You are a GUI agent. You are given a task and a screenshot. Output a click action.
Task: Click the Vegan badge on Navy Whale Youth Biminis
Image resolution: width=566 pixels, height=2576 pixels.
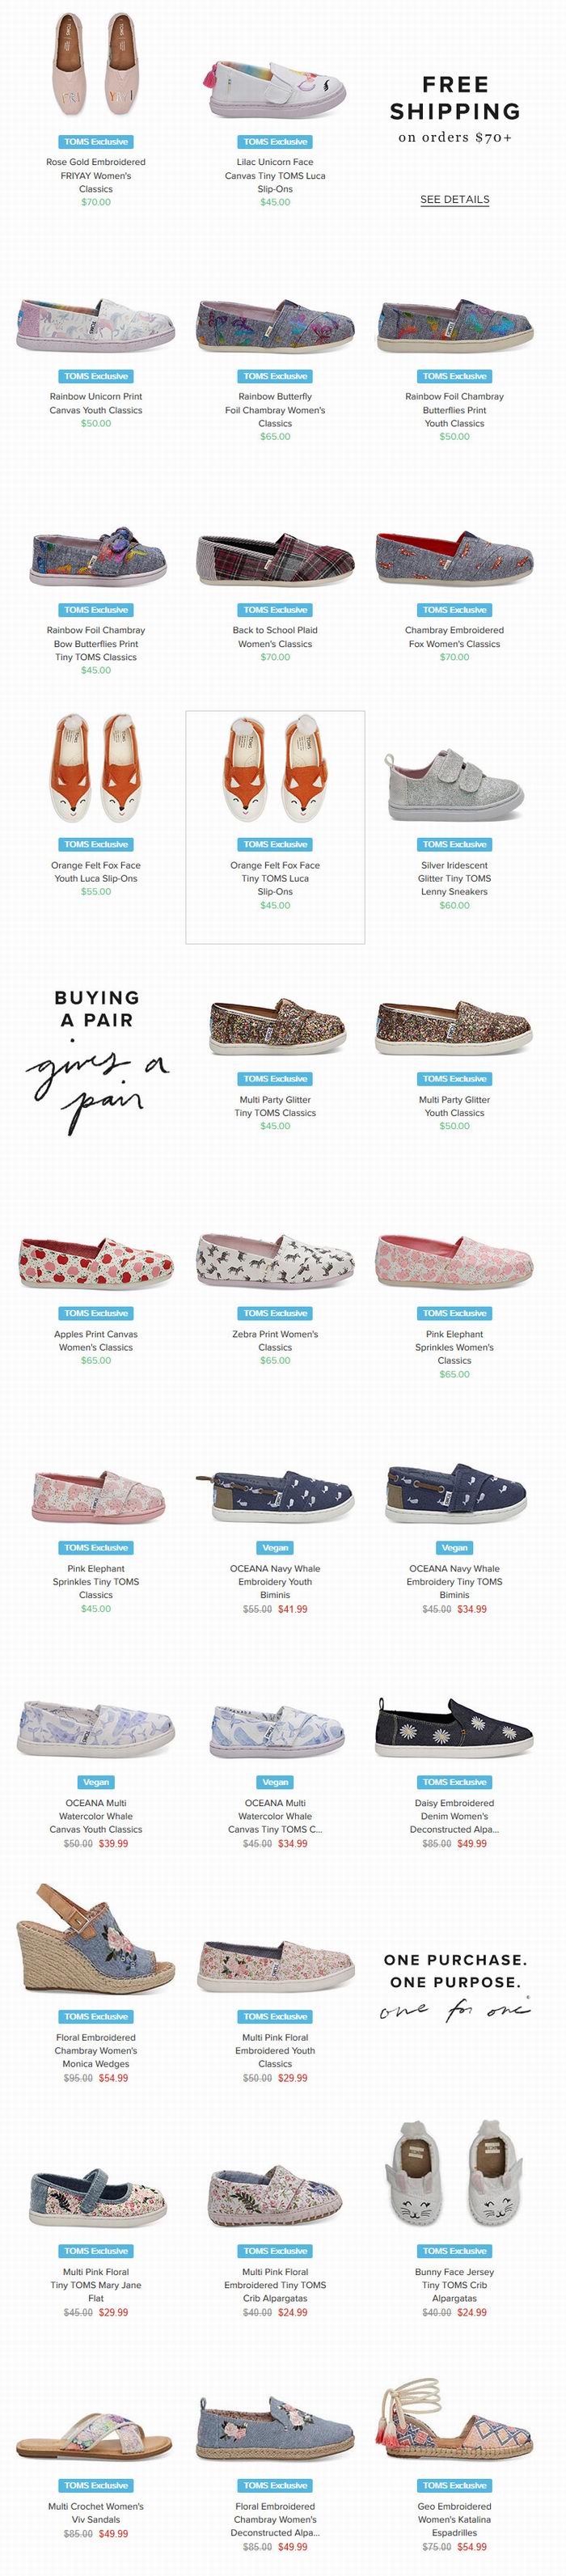[275, 1547]
